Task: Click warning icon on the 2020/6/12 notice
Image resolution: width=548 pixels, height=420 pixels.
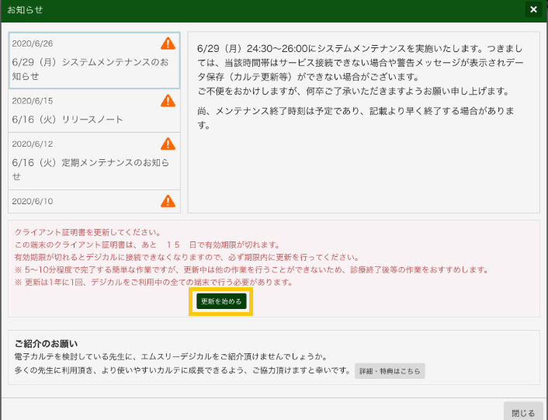Action: pyautogui.click(x=168, y=144)
